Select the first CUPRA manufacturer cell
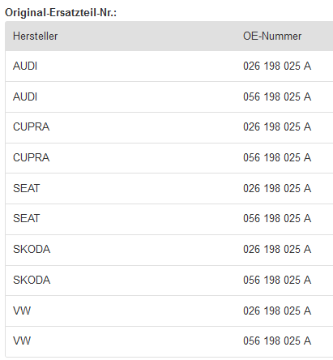Viewport: 333px width, 360px height. [32, 126]
